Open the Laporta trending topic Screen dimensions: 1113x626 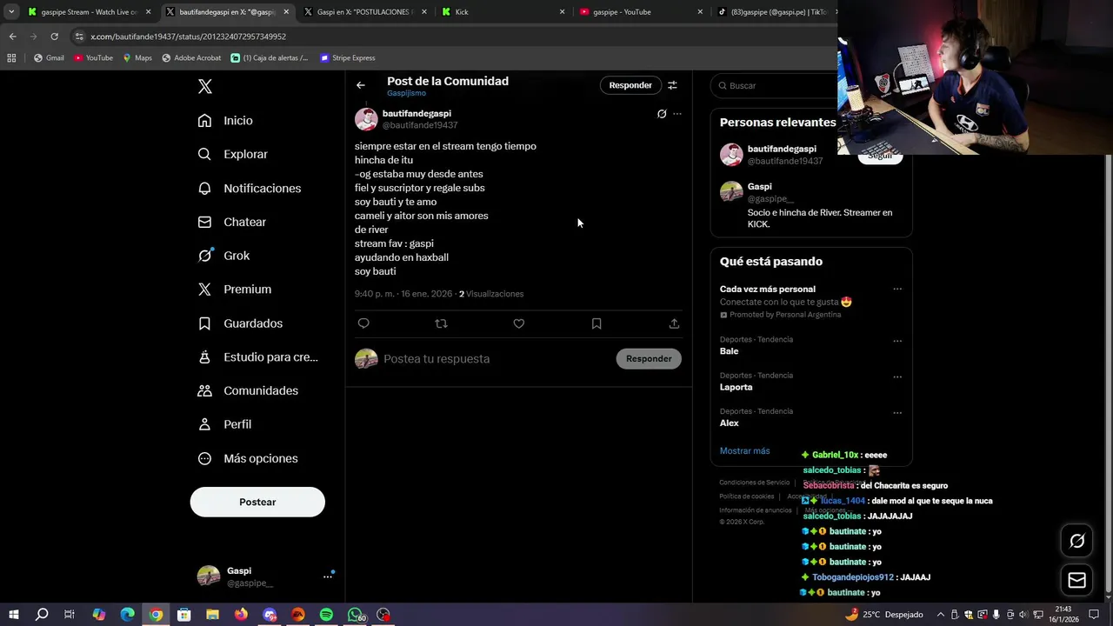(x=736, y=387)
